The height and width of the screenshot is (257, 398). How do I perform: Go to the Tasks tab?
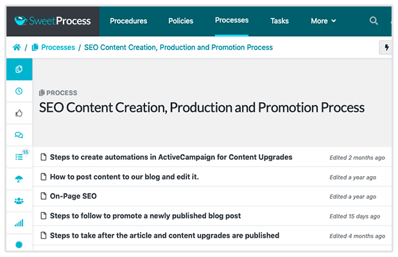[x=279, y=21]
